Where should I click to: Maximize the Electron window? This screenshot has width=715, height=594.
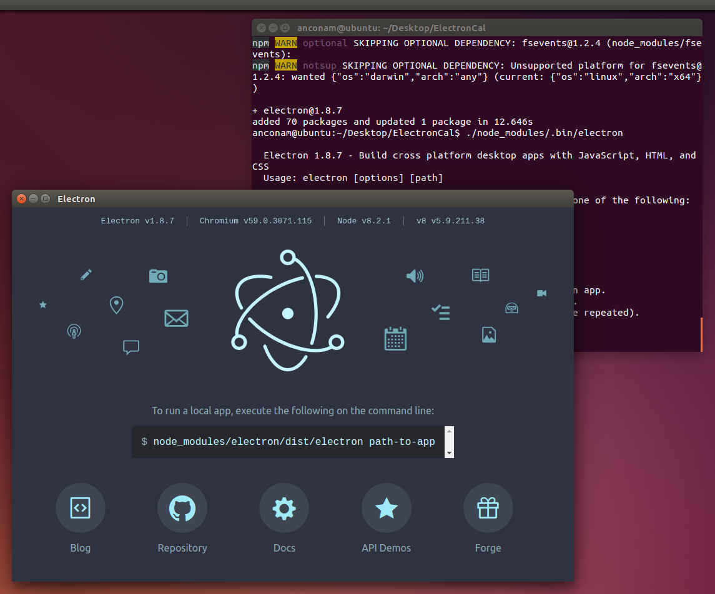(x=45, y=198)
